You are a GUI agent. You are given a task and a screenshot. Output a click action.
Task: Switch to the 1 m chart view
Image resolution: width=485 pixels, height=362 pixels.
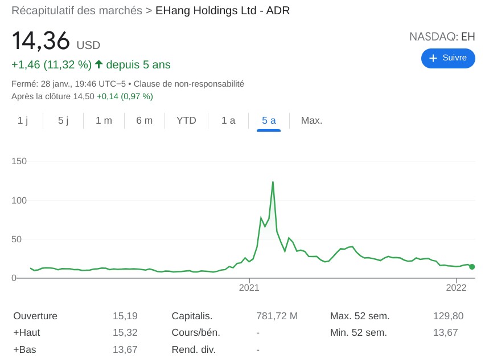click(104, 120)
